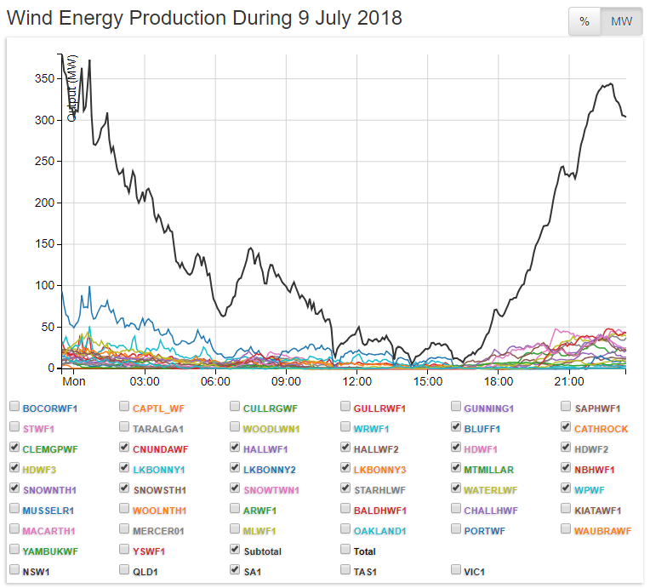Enable the Total series checkbox
Viewport: 650px width, 588px height.
point(346,551)
